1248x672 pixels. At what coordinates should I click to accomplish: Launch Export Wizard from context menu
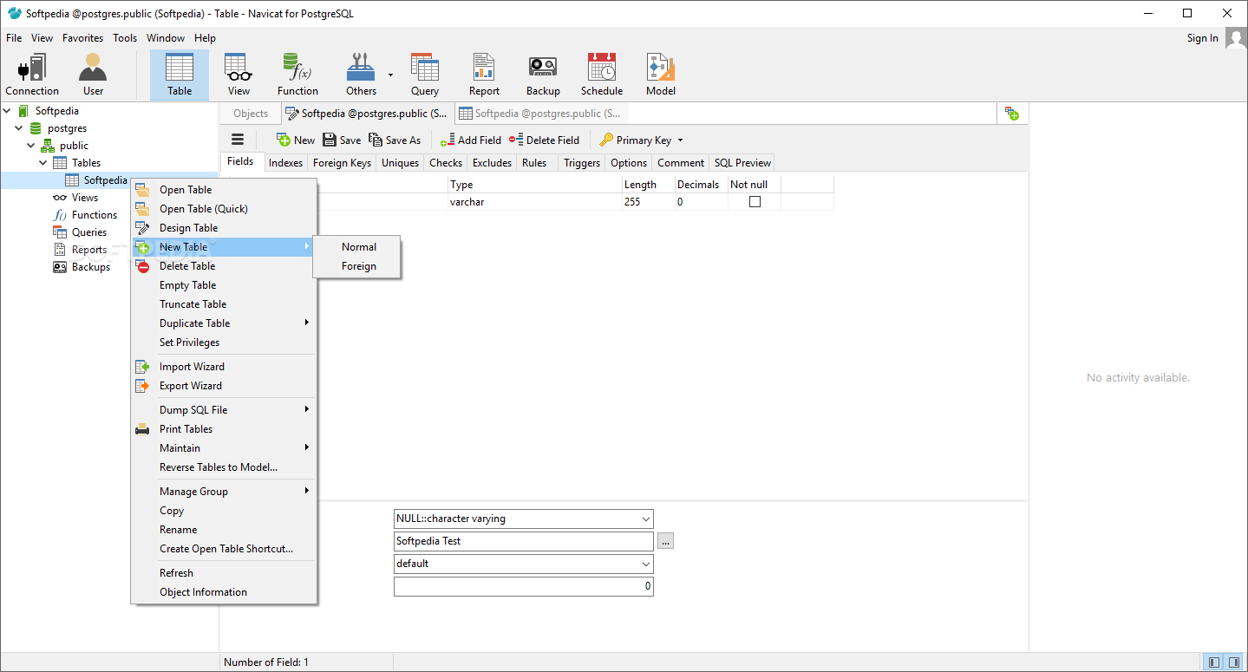224,386
